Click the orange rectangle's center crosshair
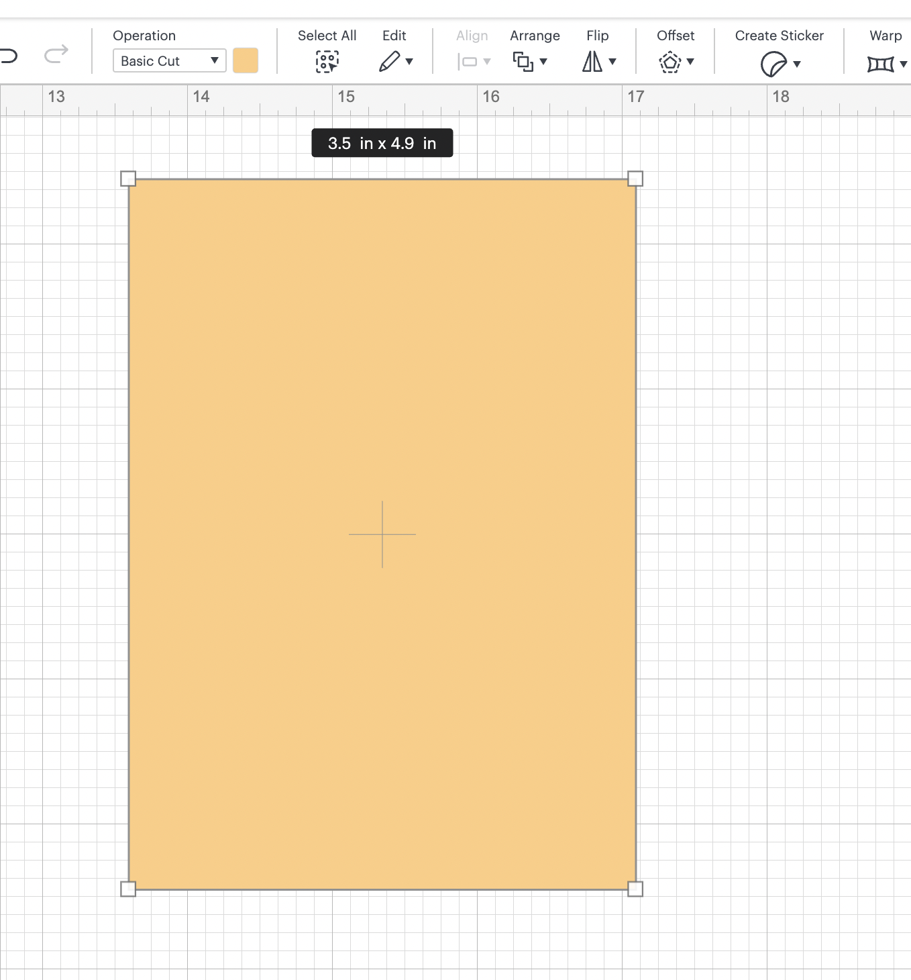The width and height of the screenshot is (911, 980). point(382,534)
